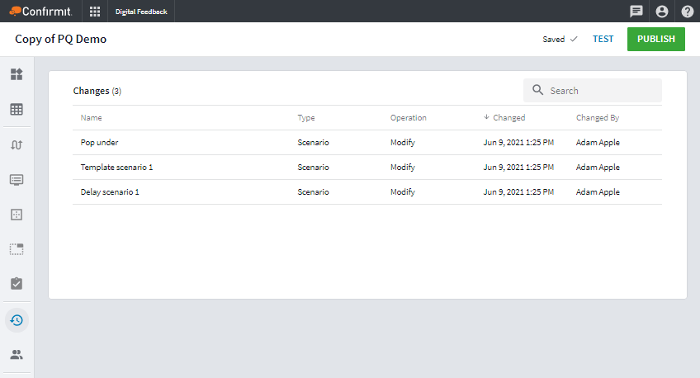700x378 pixels.
Task: Click Modify in Pop under row
Action: pyautogui.click(x=403, y=142)
